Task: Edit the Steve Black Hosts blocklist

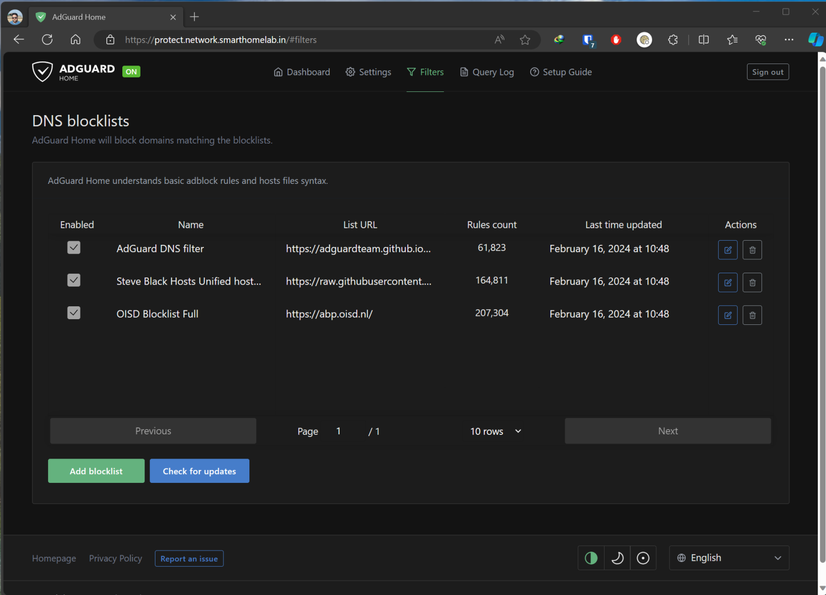Action: tap(727, 283)
